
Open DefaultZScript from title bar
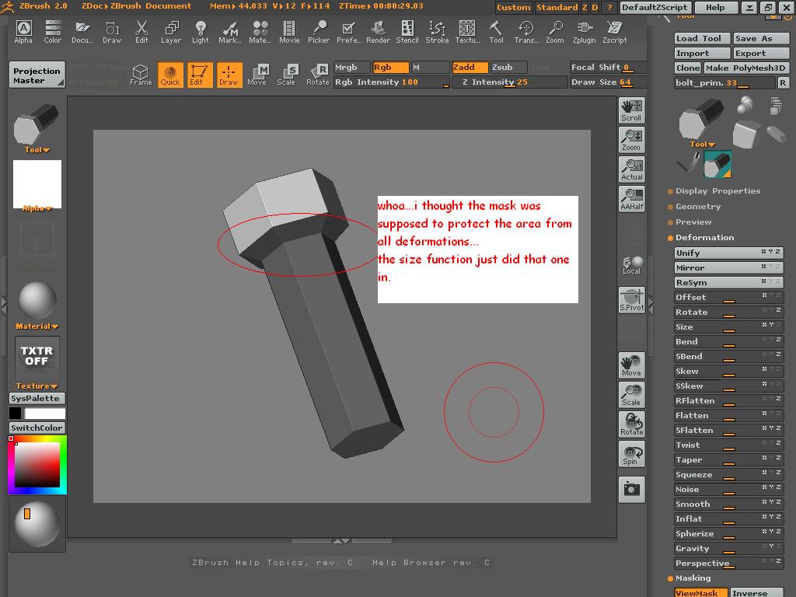point(655,8)
